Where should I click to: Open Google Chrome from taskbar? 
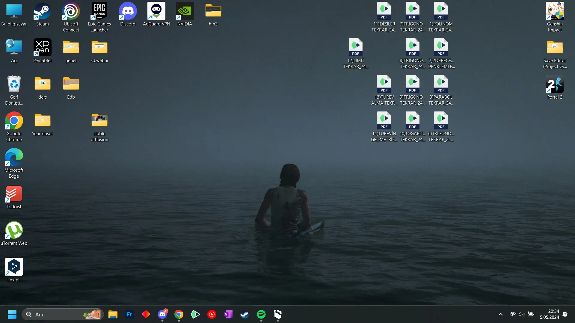pos(179,314)
